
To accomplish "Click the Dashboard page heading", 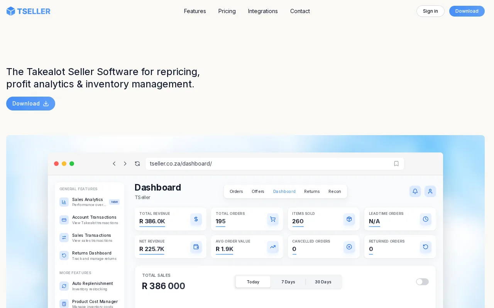I will click(158, 187).
